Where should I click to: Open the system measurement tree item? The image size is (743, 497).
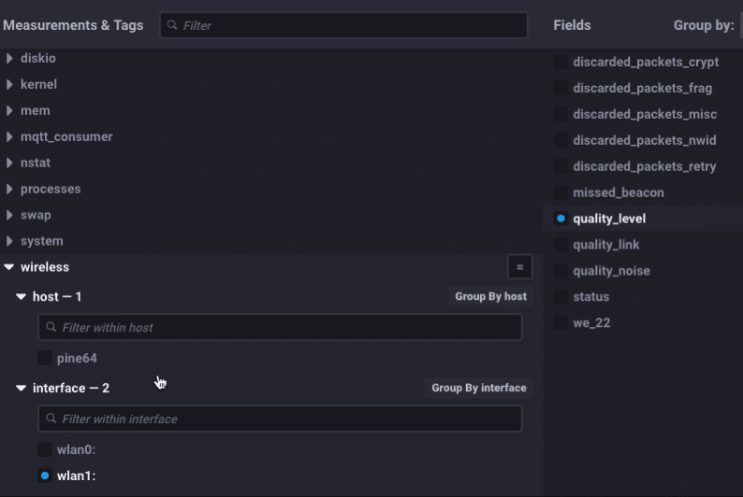click(x=9, y=241)
